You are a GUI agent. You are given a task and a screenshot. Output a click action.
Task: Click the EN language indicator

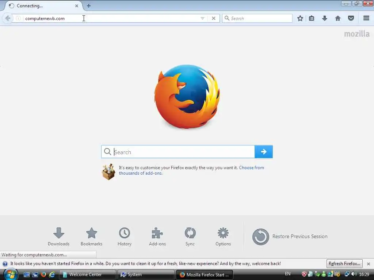point(288,274)
